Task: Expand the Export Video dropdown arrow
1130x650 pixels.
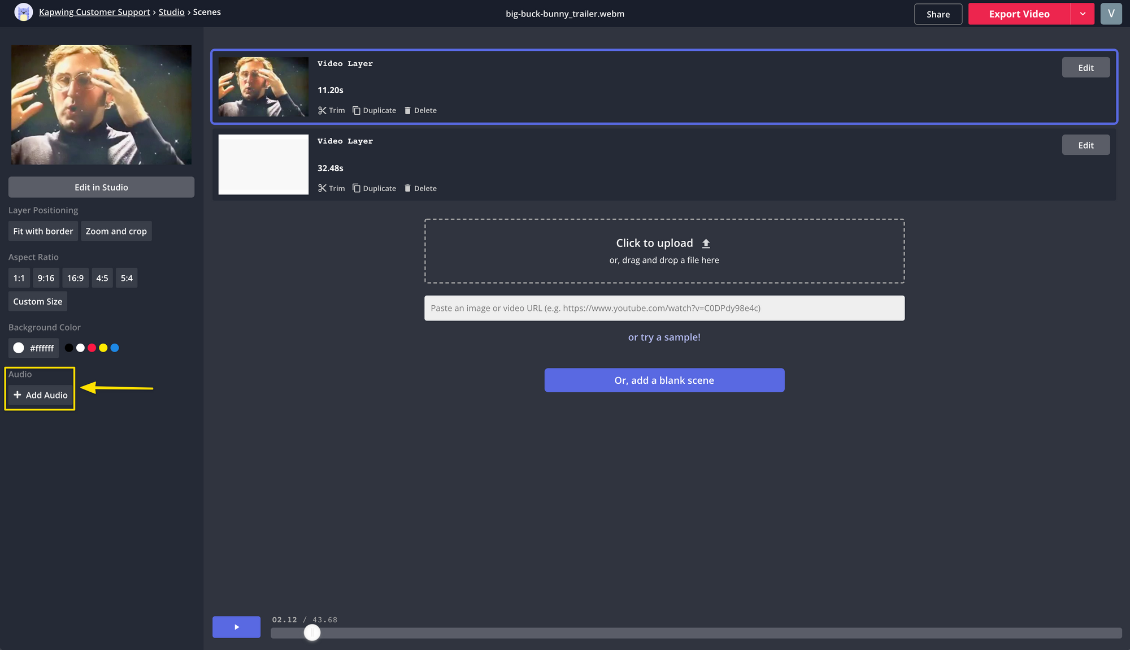Action: tap(1083, 14)
